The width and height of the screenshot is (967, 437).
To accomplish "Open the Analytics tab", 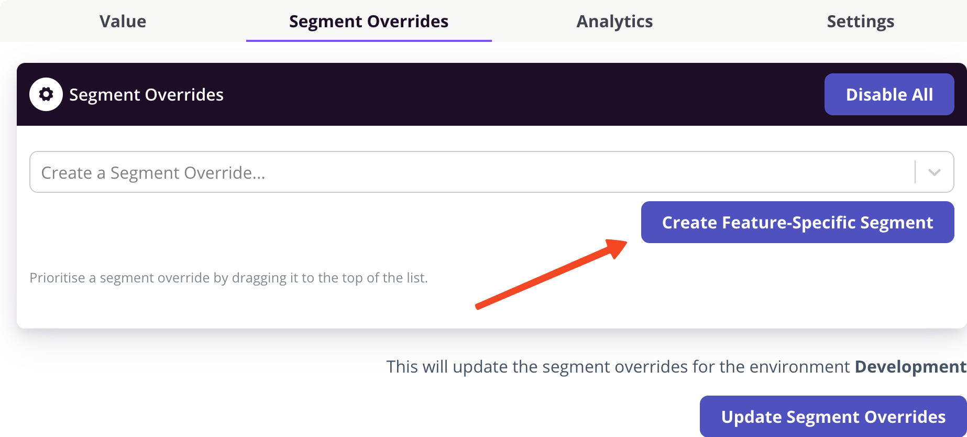I will [x=614, y=21].
